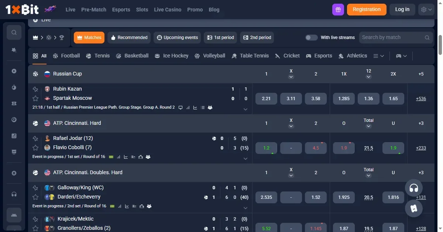The image size is (443, 232).
Task: Open the settings gear dropdown in header
Action: tap(426, 10)
